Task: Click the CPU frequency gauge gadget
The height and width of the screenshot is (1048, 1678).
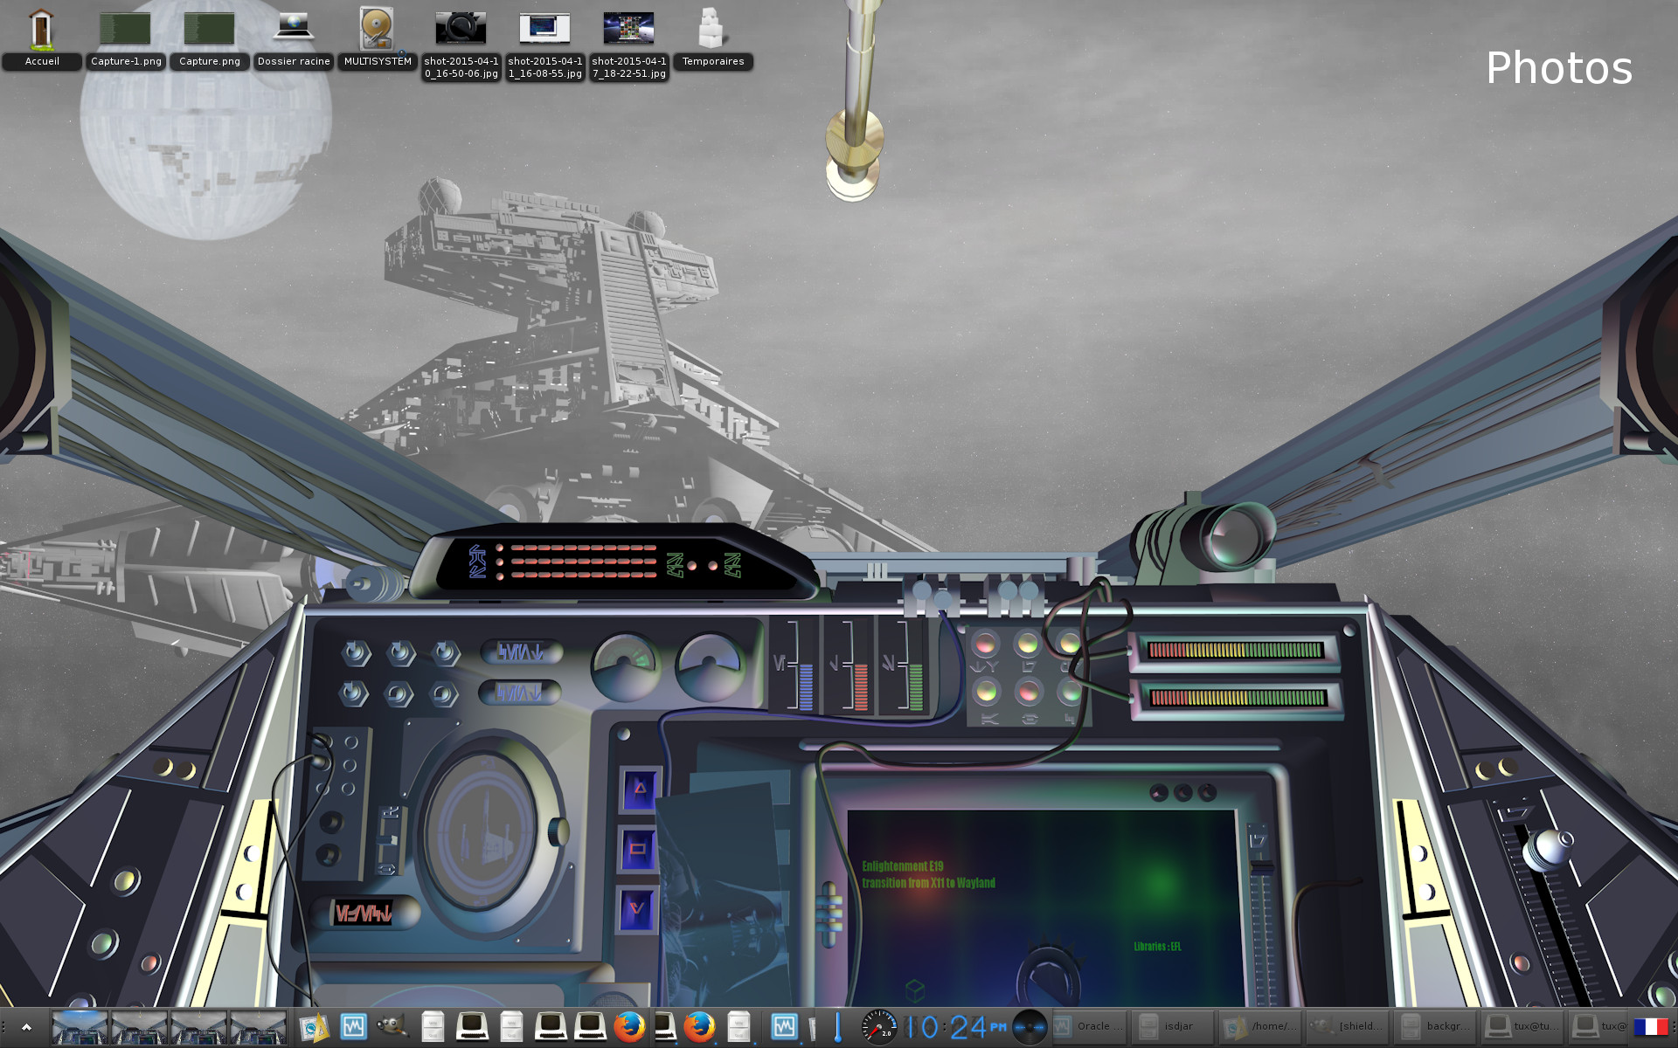Action: pos(879,1027)
